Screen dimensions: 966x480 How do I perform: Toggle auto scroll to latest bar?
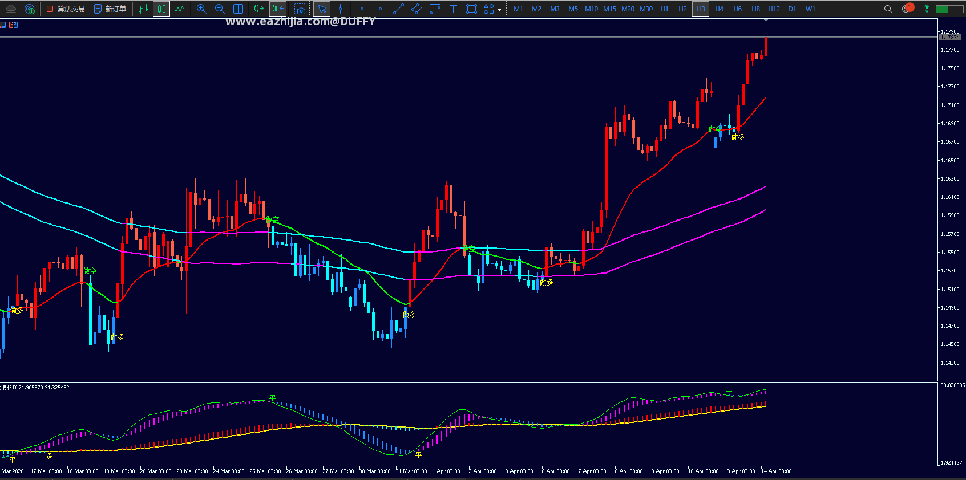(x=260, y=9)
